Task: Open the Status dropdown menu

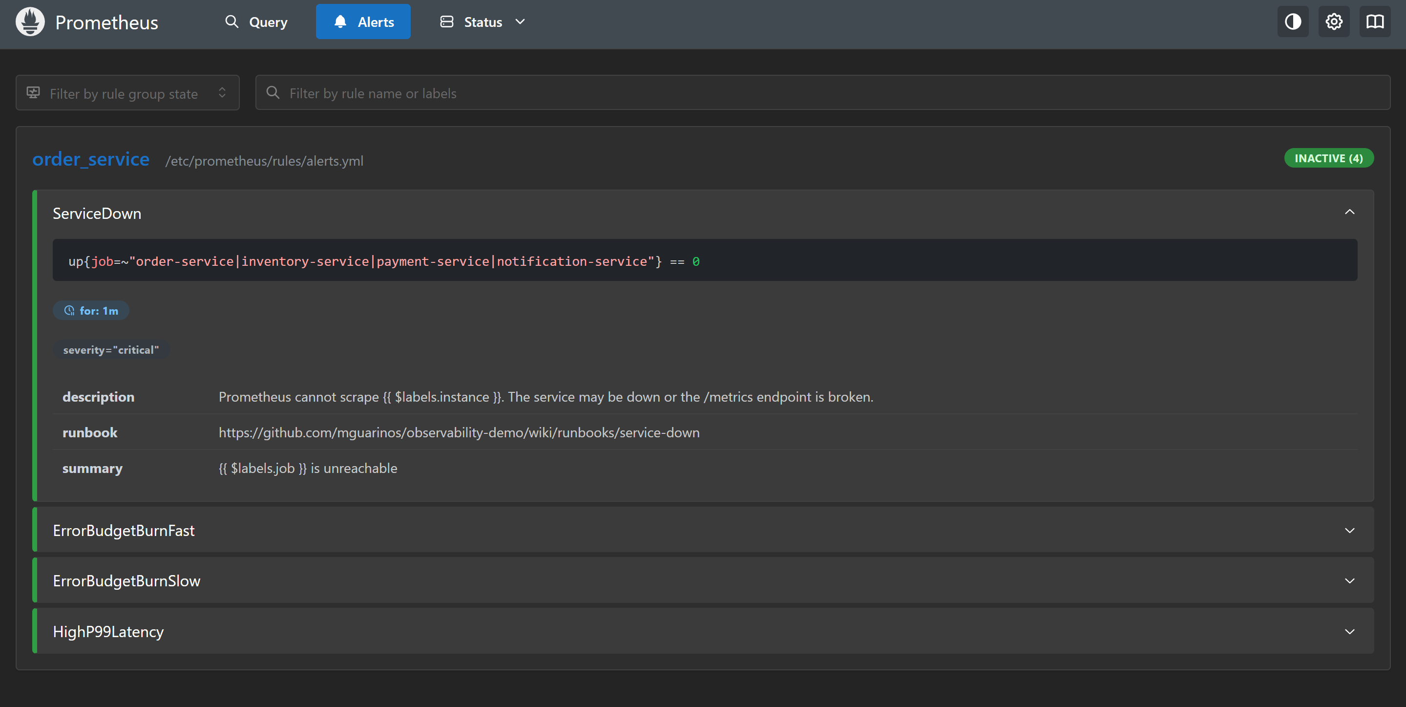Action: click(483, 22)
